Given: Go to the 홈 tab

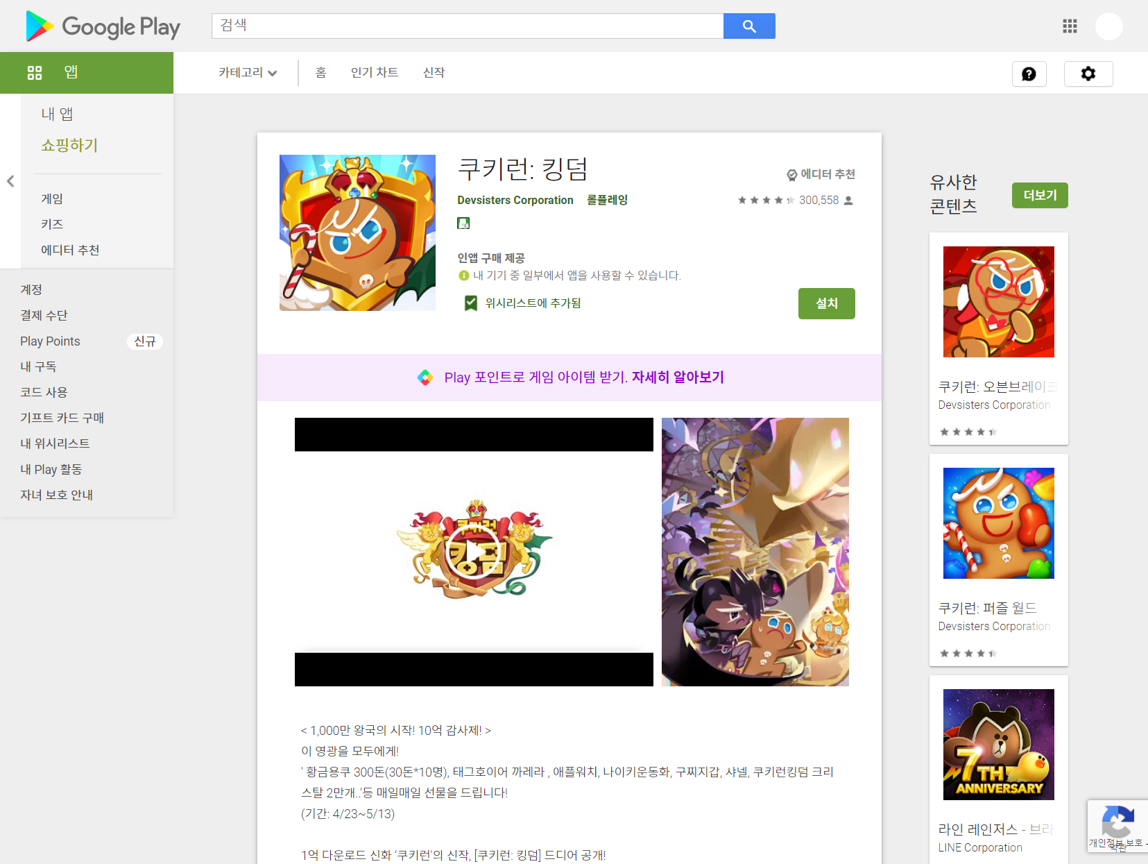Looking at the screenshot, I should [320, 73].
